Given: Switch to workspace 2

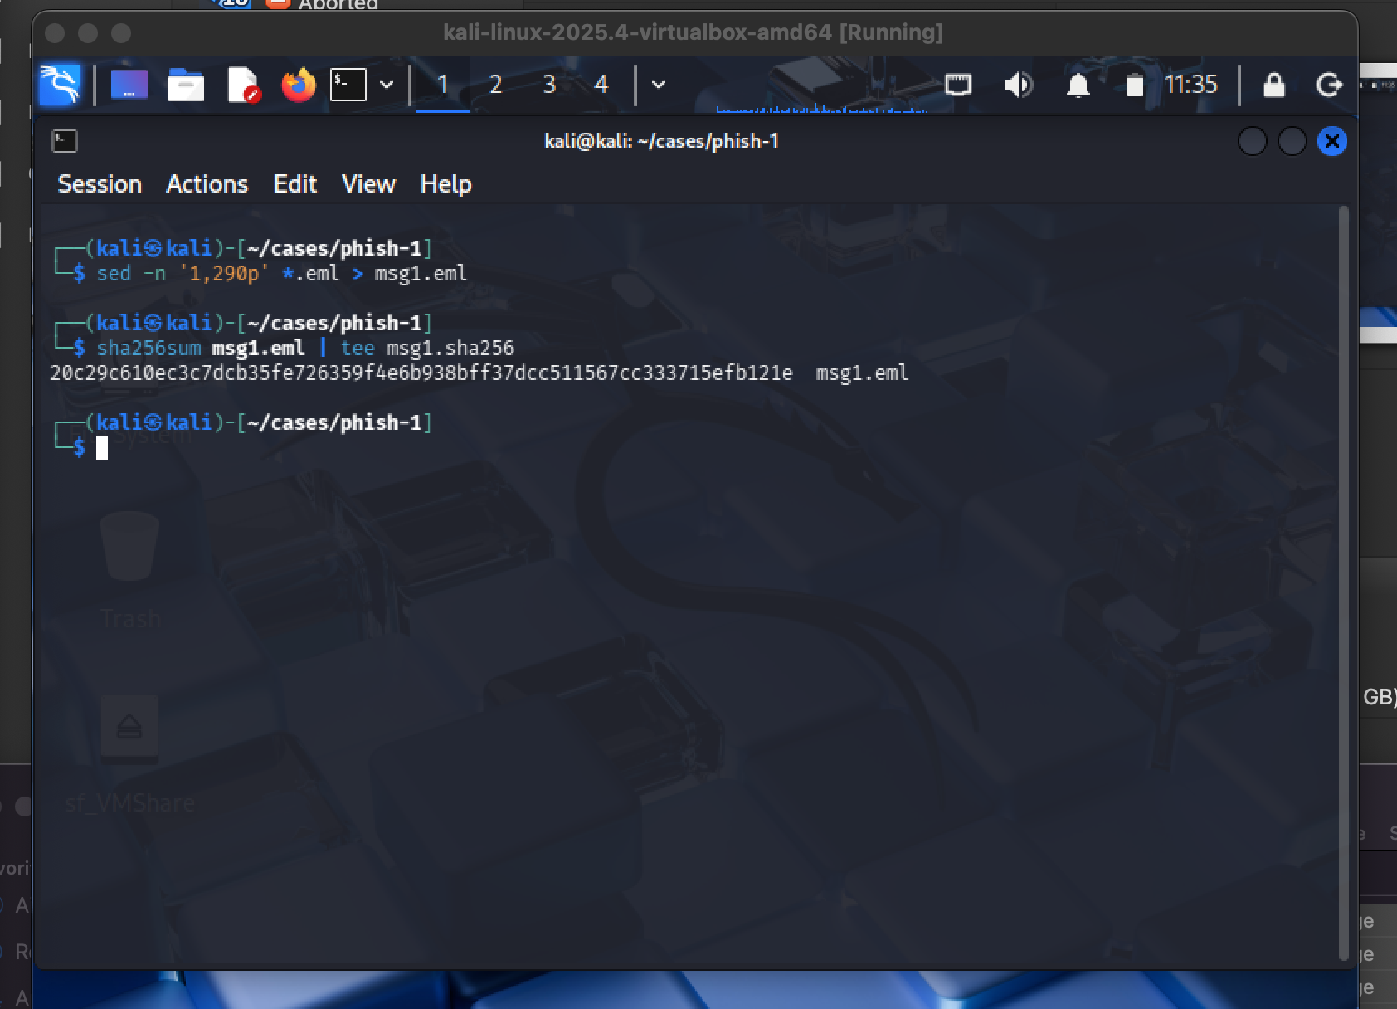Looking at the screenshot, I should (495, 85).
